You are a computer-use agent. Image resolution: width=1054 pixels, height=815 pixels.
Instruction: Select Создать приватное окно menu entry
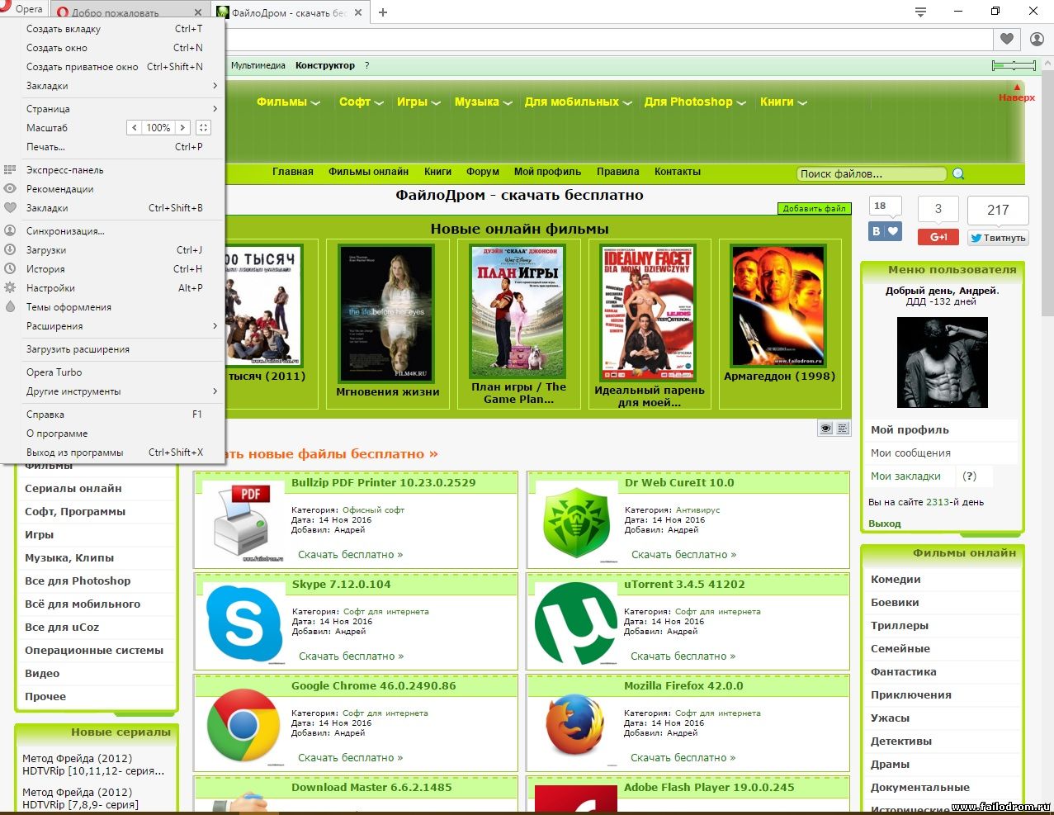click(x=113, y=67)
